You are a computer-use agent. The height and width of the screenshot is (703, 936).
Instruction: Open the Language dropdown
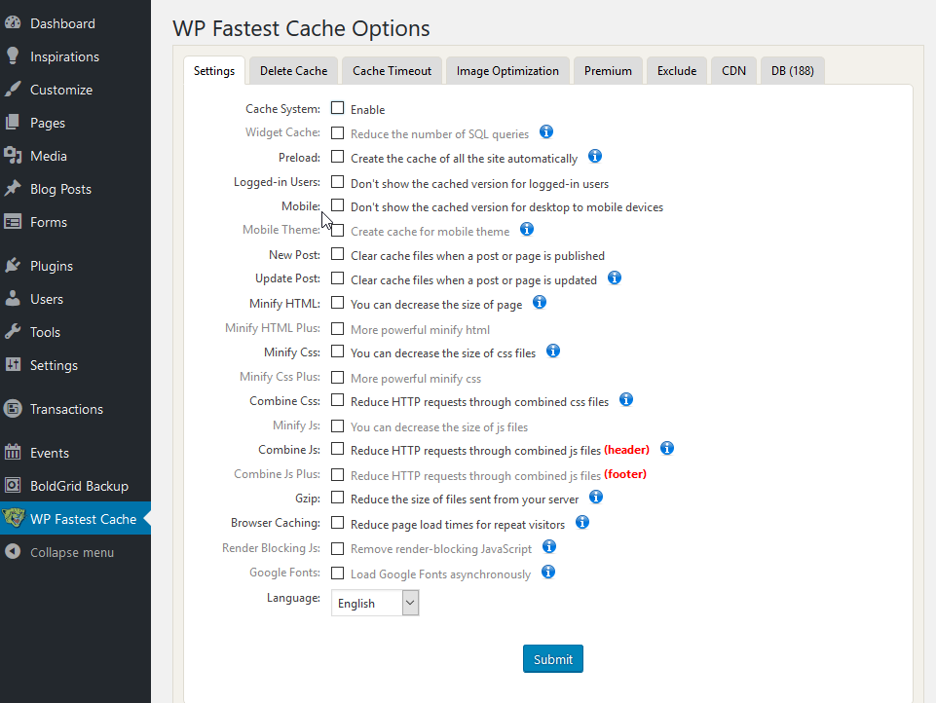[375, 603]
